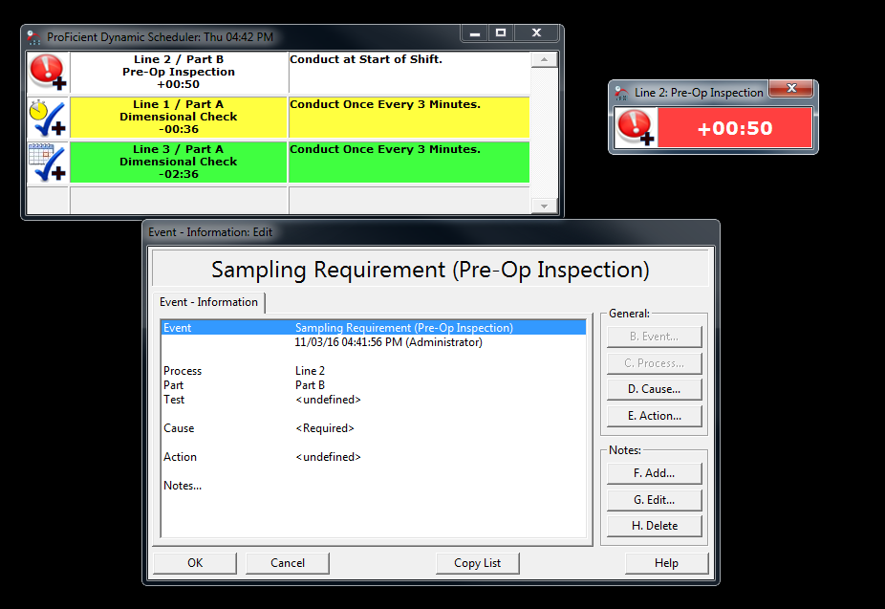Viewport: 885px width, 609px height.
Task: Click H. Delete to remove note
Action: (654, 526)
